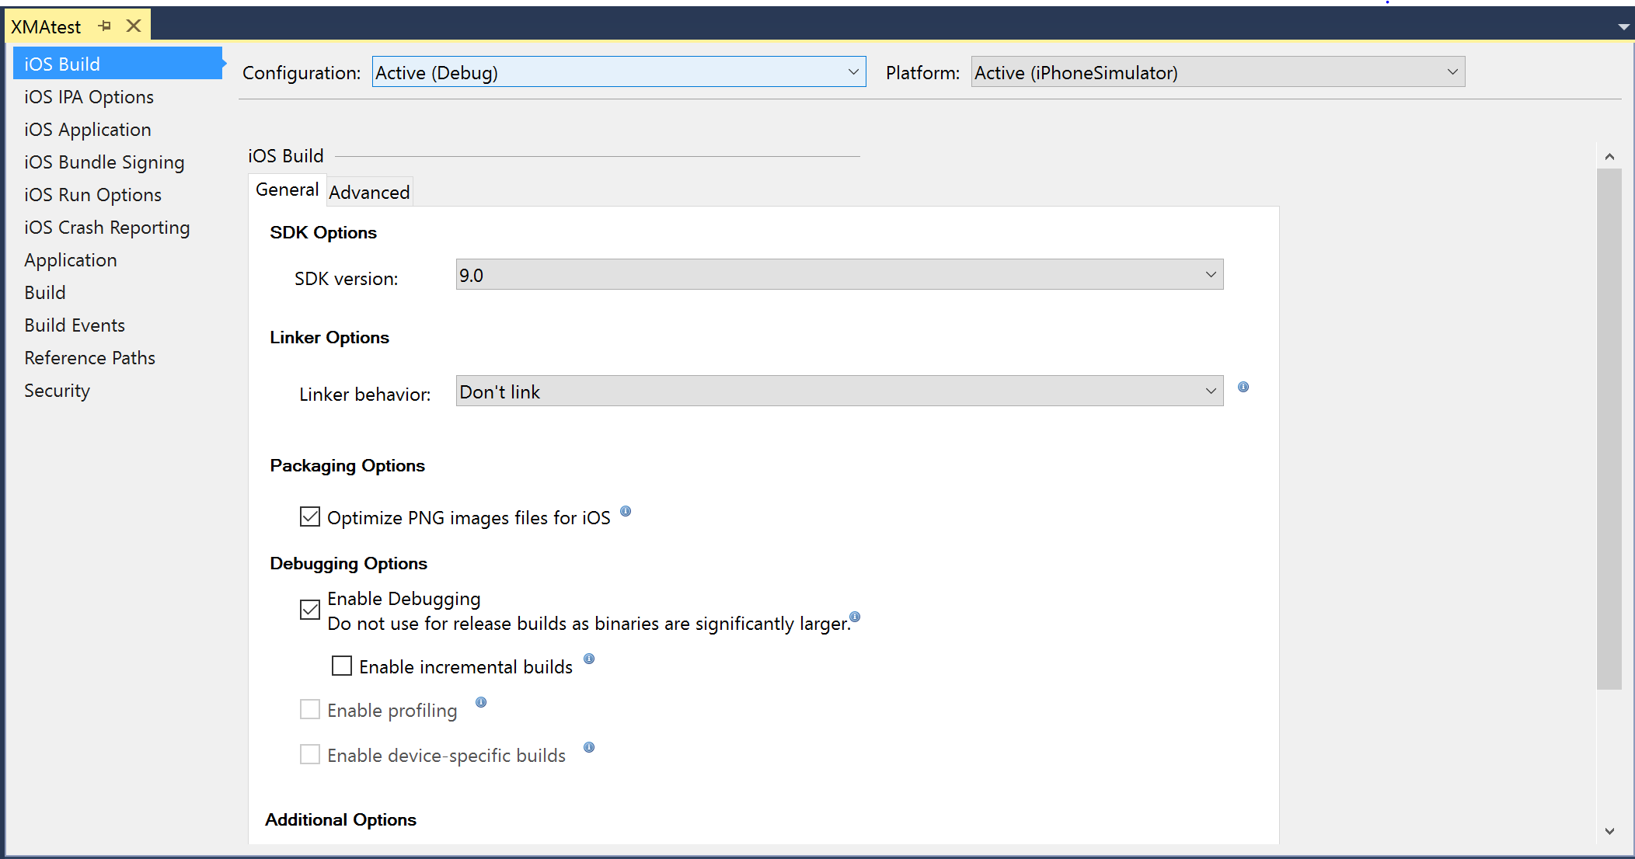Viewport: 1635px width, 859px height.
Task: Open iOS Bundle Signing settings page
Action: [104, 162]
